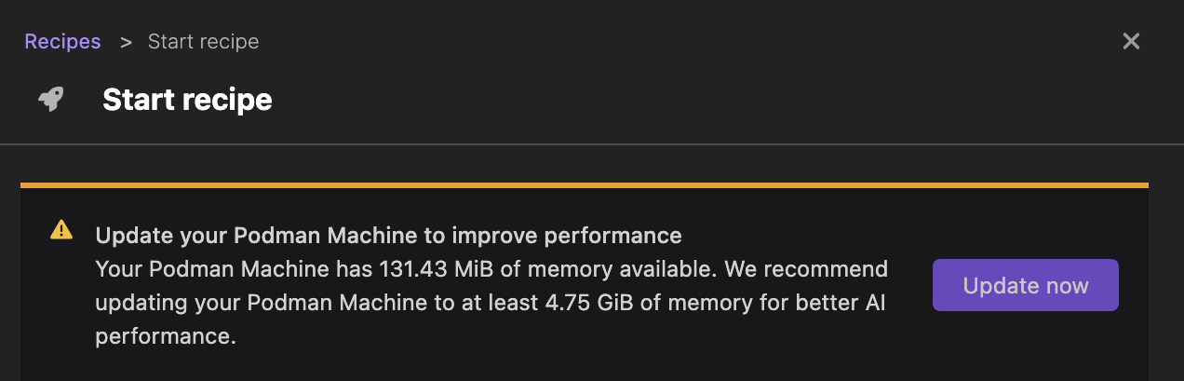Click the breadcrumb separator arrow
This screenshot has height=381, width=1184.
click(125, 42)
